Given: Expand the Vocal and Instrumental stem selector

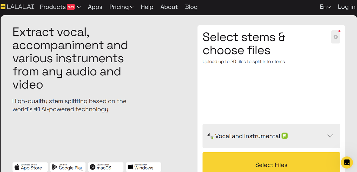Looking at the screenshot, I should (x=271, y=136).
